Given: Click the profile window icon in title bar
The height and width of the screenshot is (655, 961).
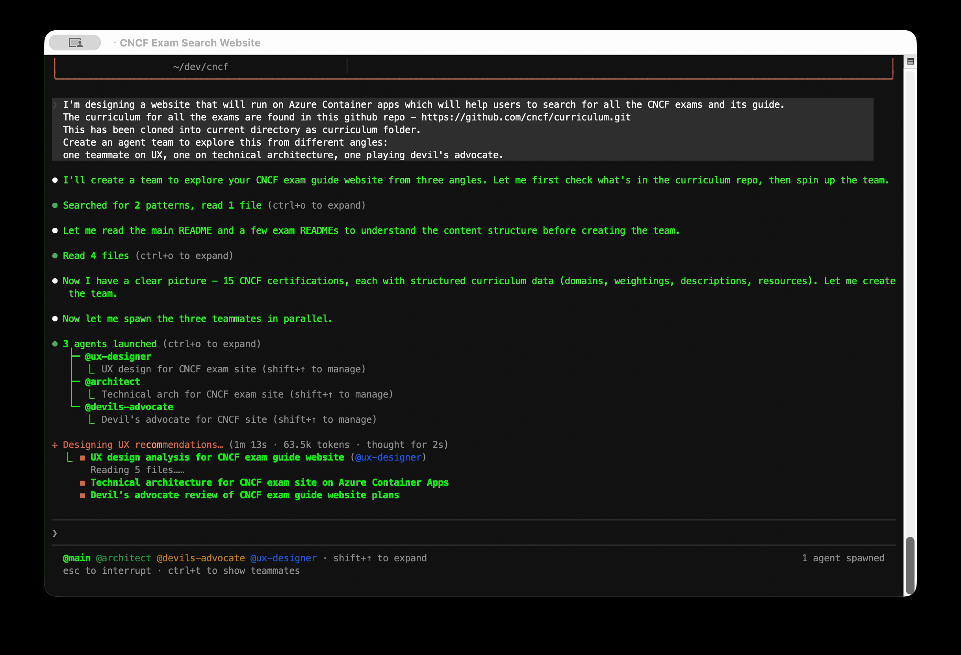Looking at the screenshot, I should (x=75, y=43).
